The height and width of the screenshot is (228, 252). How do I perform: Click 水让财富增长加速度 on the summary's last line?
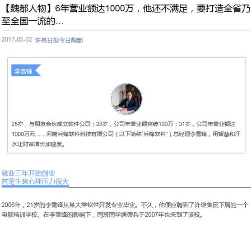(37, 144)
